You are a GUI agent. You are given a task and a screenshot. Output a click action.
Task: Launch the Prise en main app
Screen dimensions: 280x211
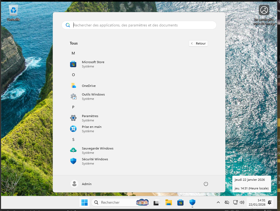92,129
